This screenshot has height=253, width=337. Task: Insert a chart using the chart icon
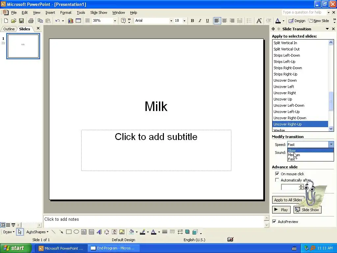tap(70, 21)
